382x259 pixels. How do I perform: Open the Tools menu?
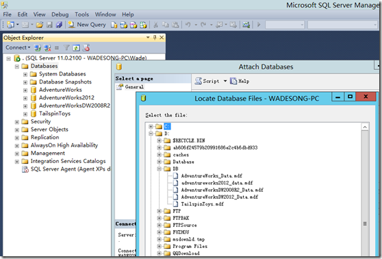pos(82,14)
